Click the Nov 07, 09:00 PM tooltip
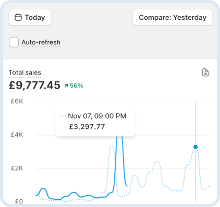This screenshot has height=207, width=220. click(x=95, y=121)
